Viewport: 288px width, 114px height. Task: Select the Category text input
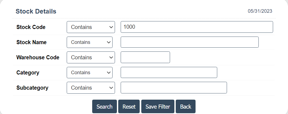click(x=169, y=73)
